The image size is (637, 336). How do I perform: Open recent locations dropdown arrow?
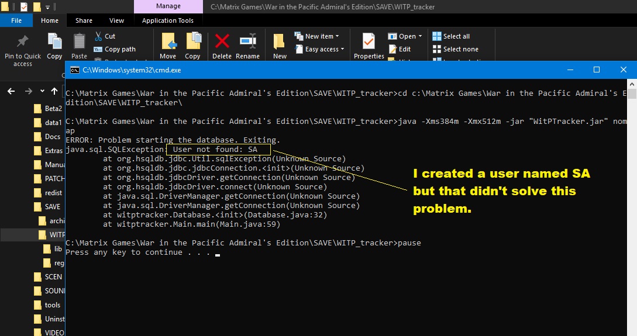tap(42, 91)
